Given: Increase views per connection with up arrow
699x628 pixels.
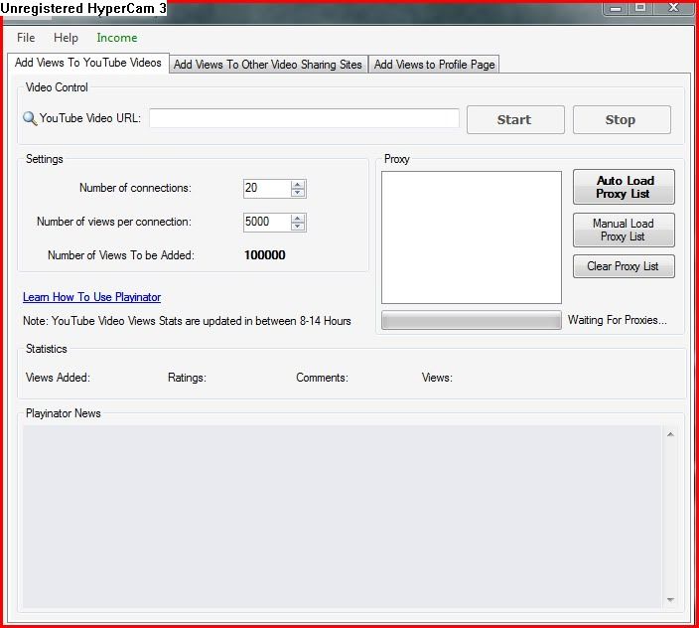Looking at the screenshot, I should click(x=298, y=218).
